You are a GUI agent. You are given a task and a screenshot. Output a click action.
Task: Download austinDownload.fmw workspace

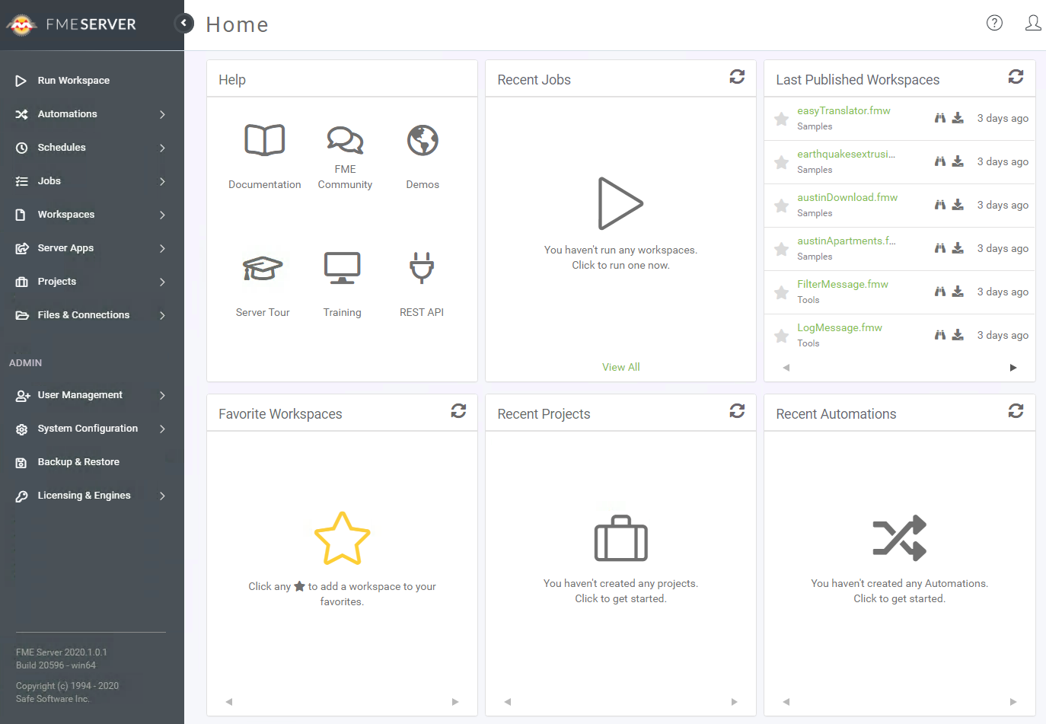[958, 205]
